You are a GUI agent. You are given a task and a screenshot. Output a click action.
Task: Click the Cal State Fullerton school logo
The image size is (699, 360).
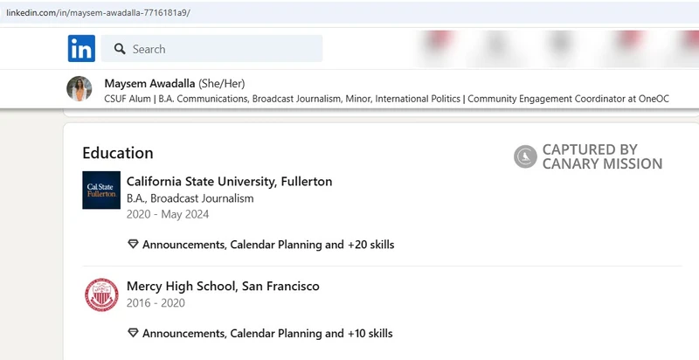(x=101, y=190)
